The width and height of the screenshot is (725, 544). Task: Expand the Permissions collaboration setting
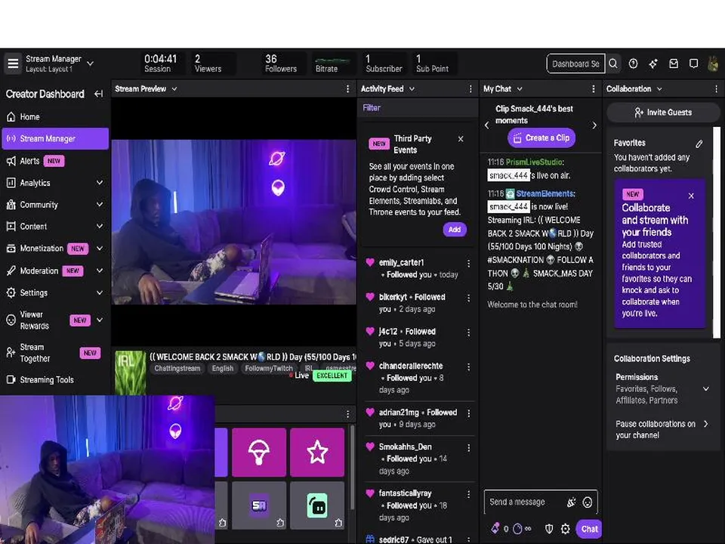pos(706,389)
